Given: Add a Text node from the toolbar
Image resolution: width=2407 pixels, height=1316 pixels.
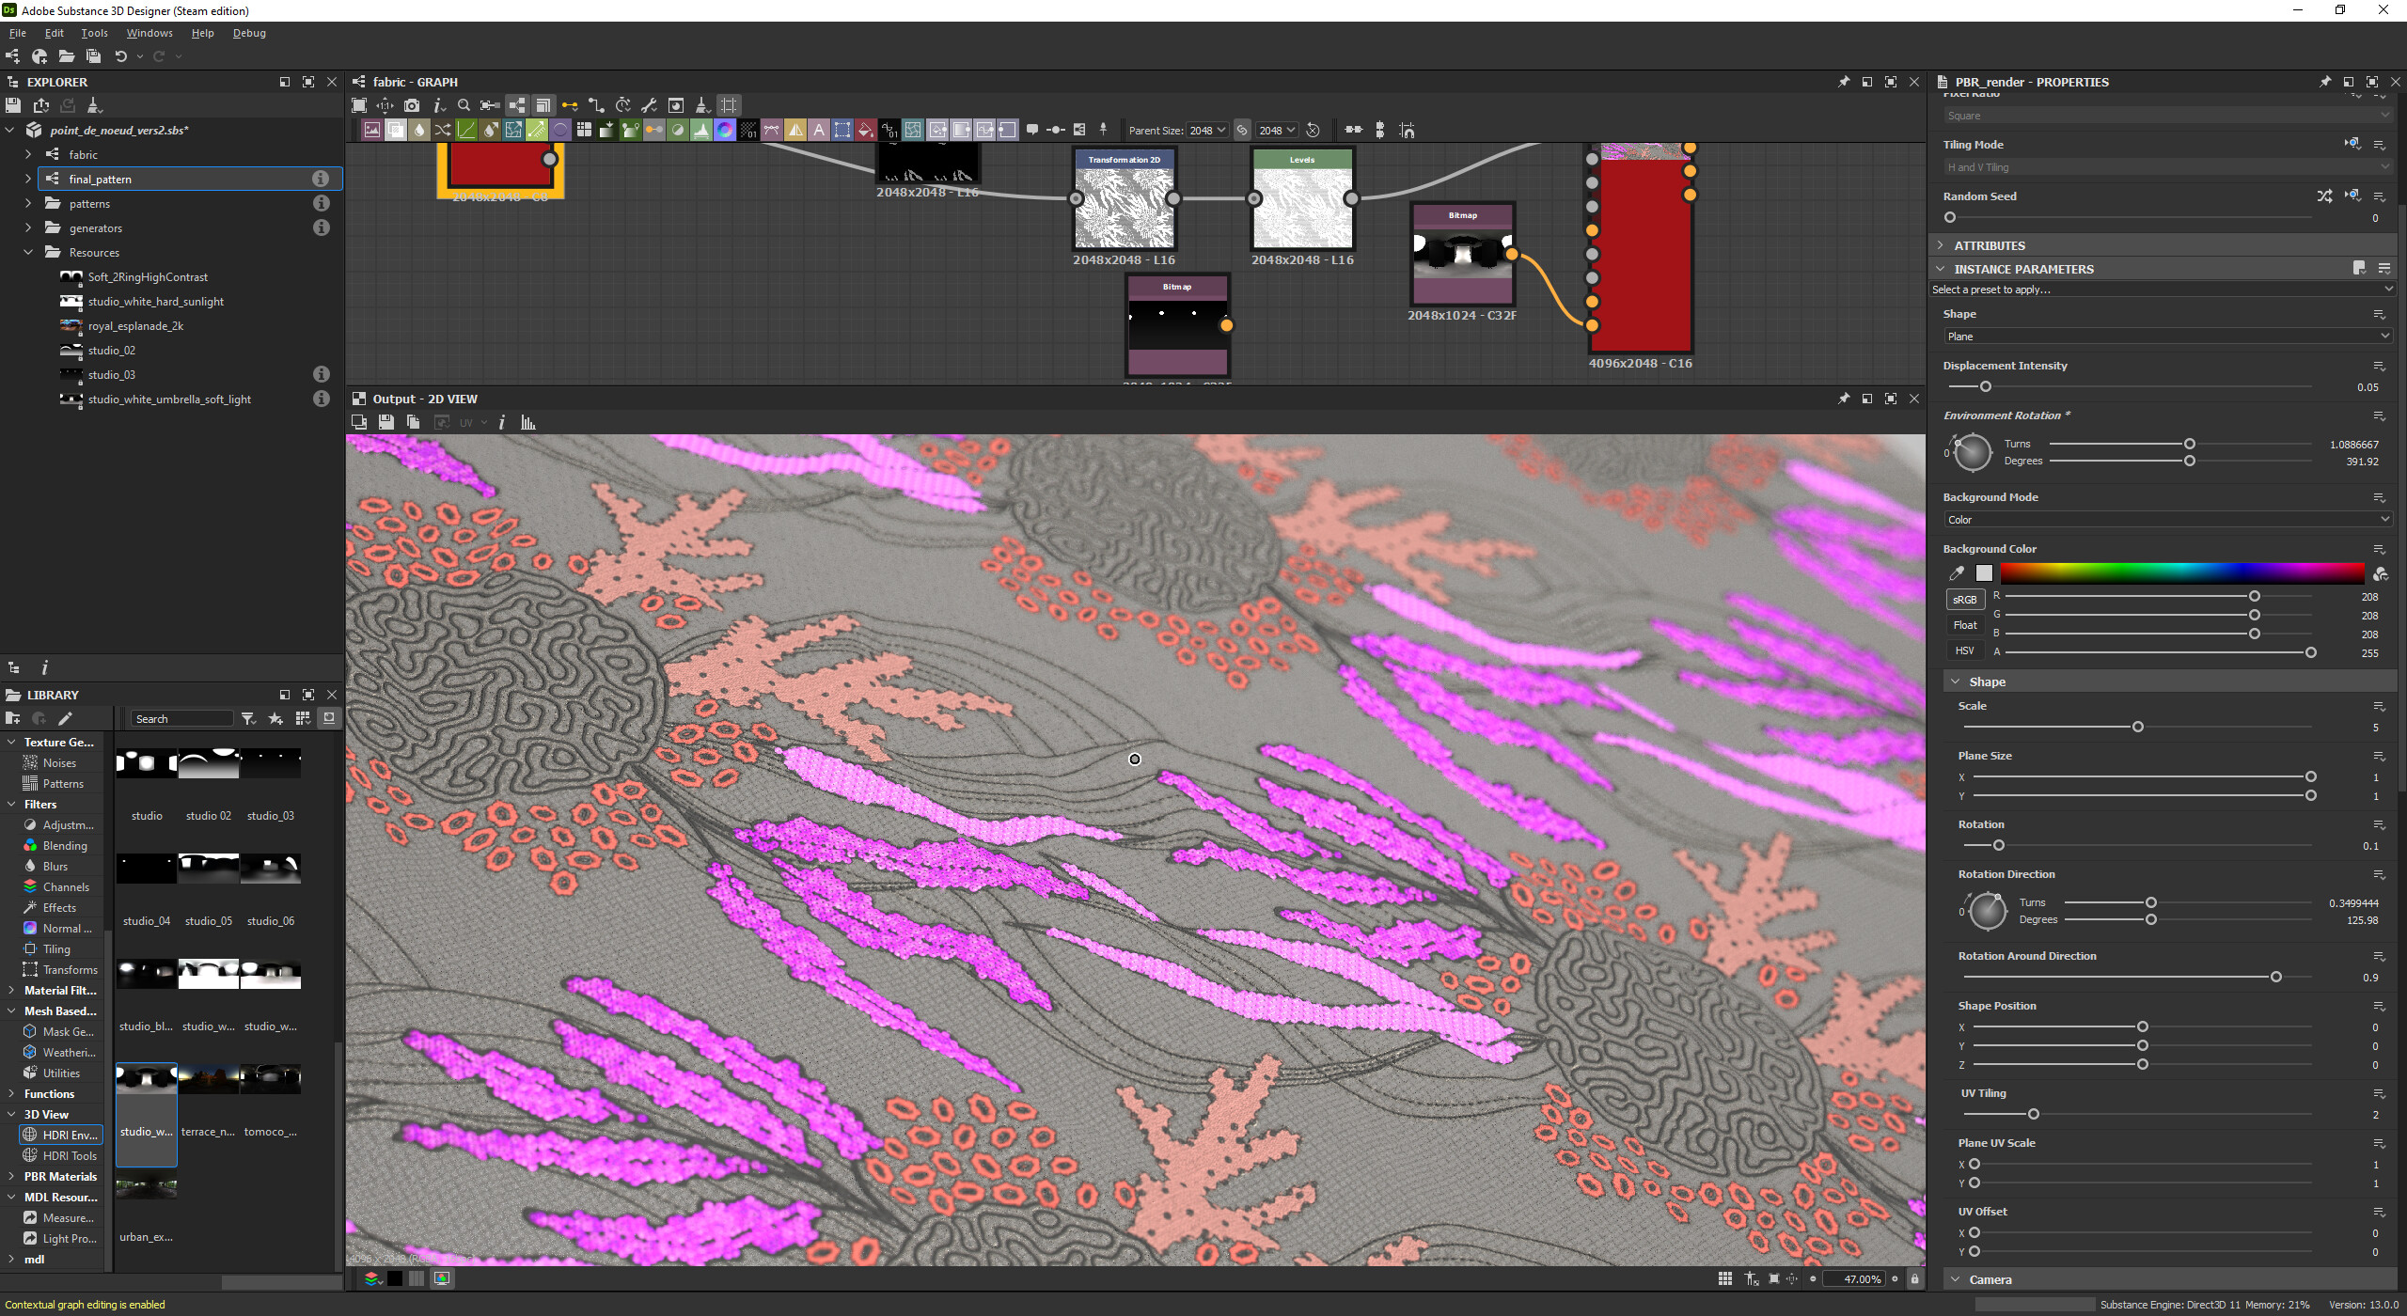Looking at the screenshot, I should click(820, 130).
